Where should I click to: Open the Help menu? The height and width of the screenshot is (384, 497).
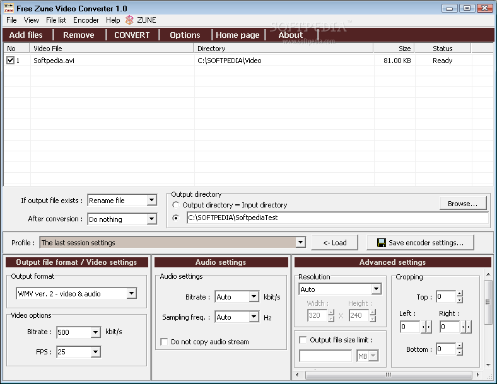[x=113, y=20]
